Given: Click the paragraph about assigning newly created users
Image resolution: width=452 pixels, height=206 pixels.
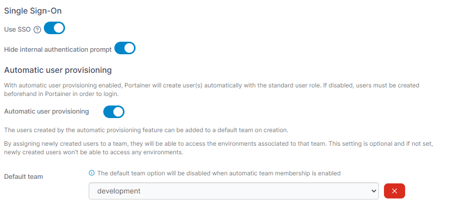Looking at the screenshot, I should click(x=219, y=148).
